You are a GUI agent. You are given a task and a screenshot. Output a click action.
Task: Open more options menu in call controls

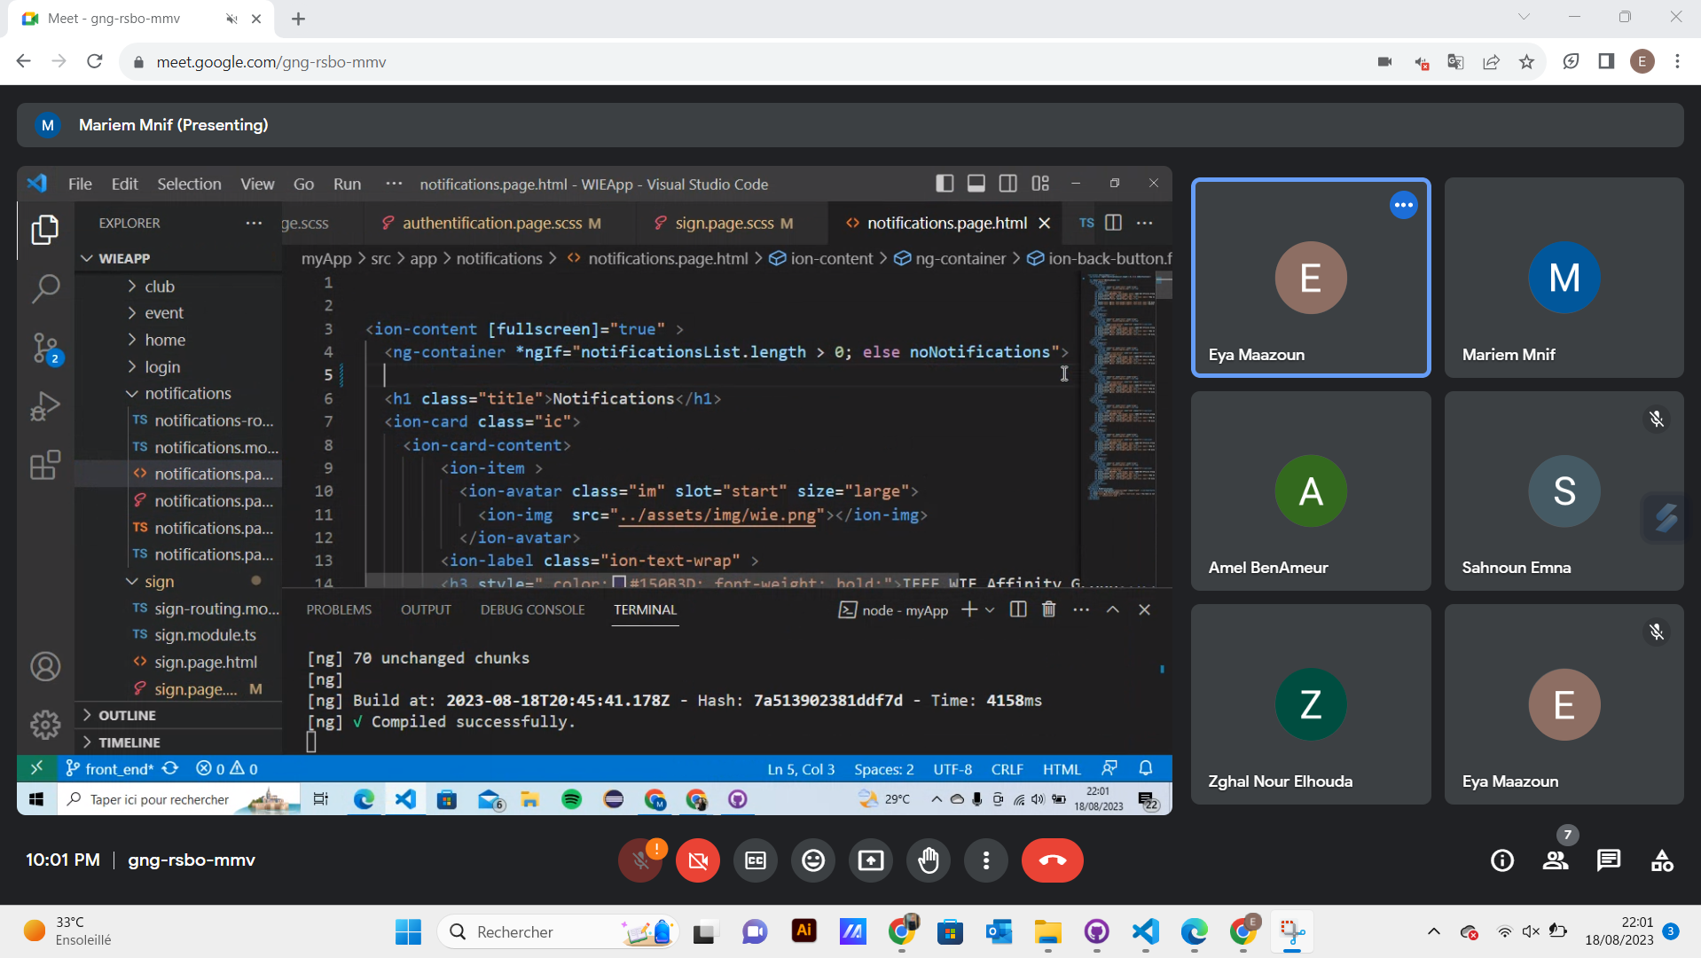point(986,860)
